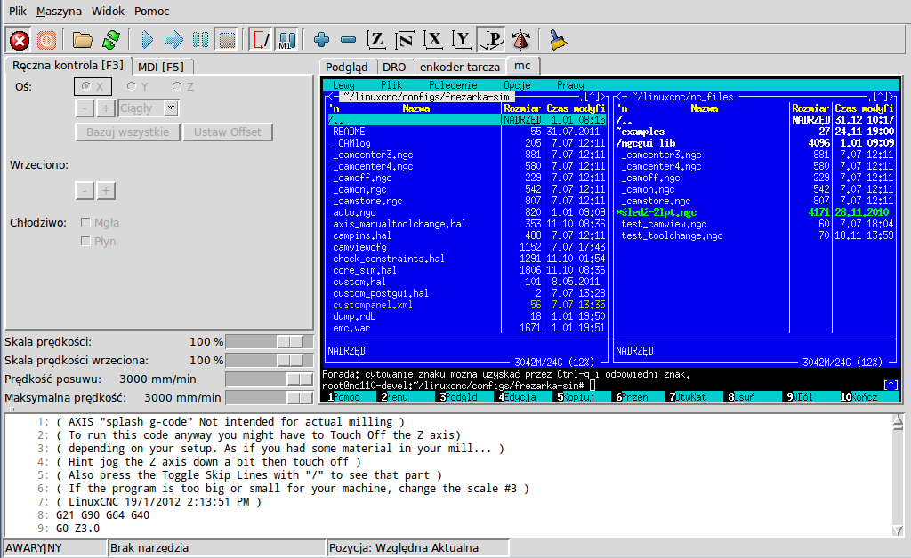Toggle rotate view cone icon
Screen dimensions: 911x558
click(x=520, y=40)
